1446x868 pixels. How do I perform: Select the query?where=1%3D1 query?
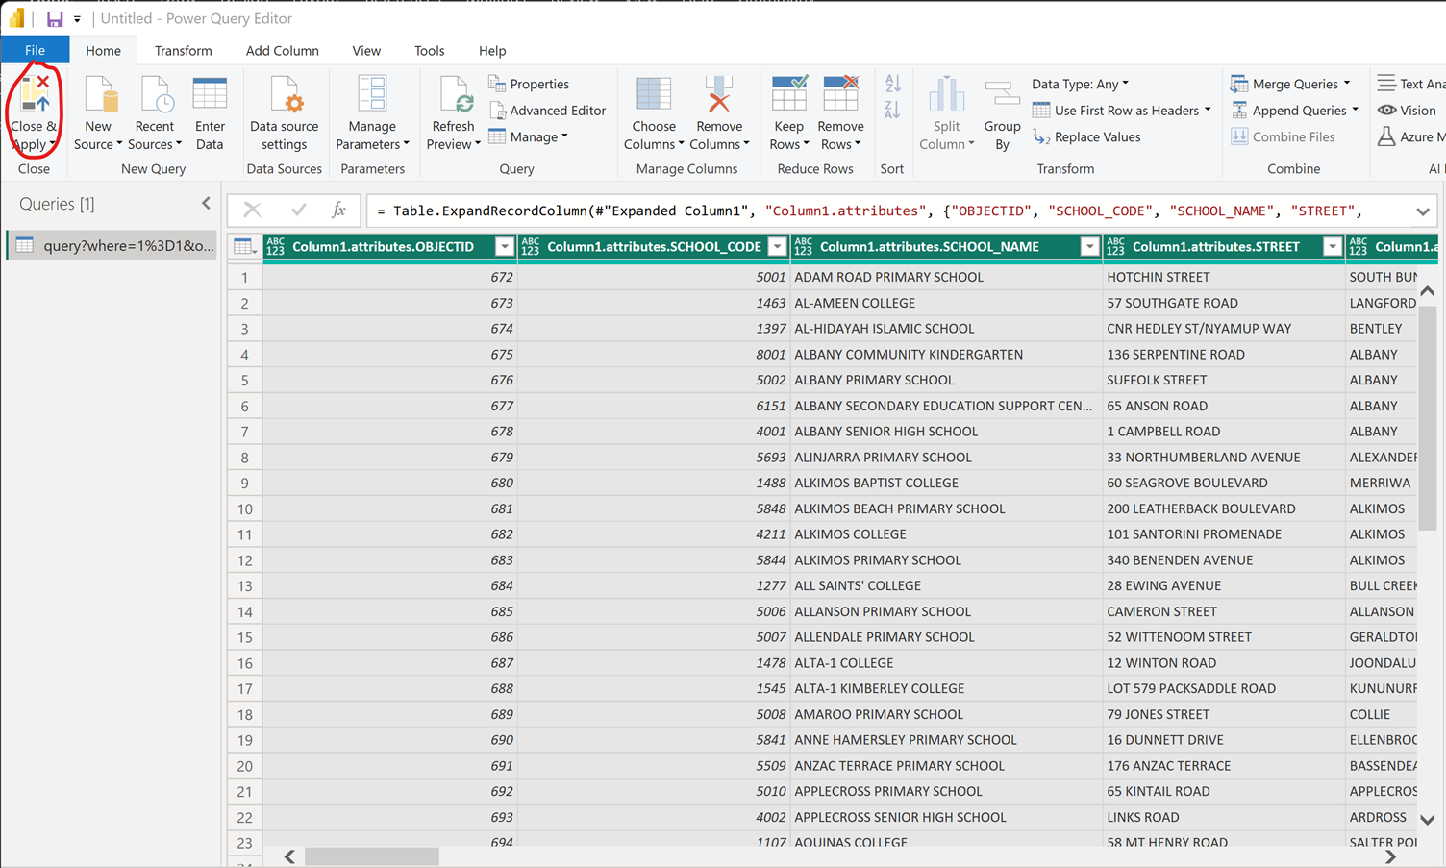point(112,245)
